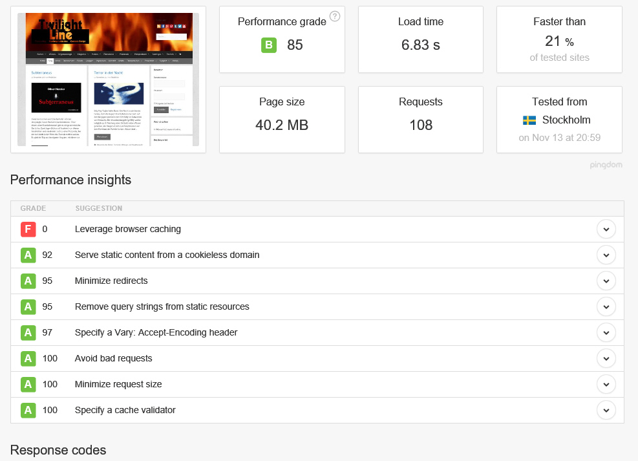
Task: Expand the Leverage browser caching suggestion
Action: coord(606,229)
